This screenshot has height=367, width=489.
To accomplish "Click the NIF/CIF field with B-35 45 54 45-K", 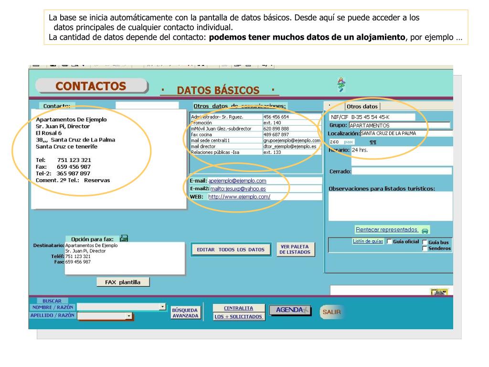I will 372,117.
